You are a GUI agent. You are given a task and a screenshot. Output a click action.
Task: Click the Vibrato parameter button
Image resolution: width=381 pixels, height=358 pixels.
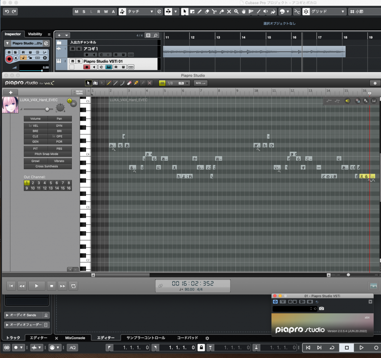click(59, 161)
